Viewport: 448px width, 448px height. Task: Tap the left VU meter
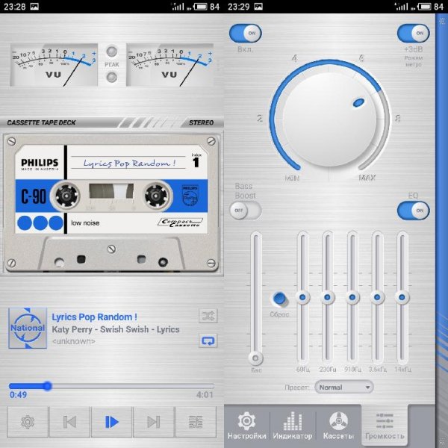[54, 65]
